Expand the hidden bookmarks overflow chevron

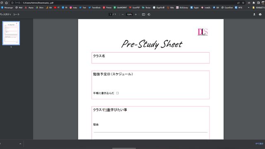(x=248, y=7)
